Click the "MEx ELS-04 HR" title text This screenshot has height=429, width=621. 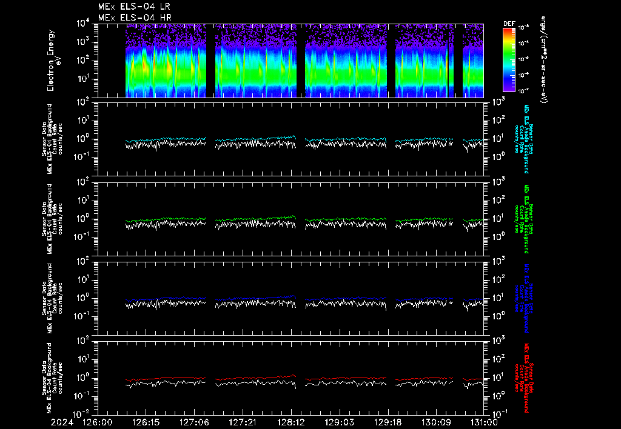pos(135,18)
